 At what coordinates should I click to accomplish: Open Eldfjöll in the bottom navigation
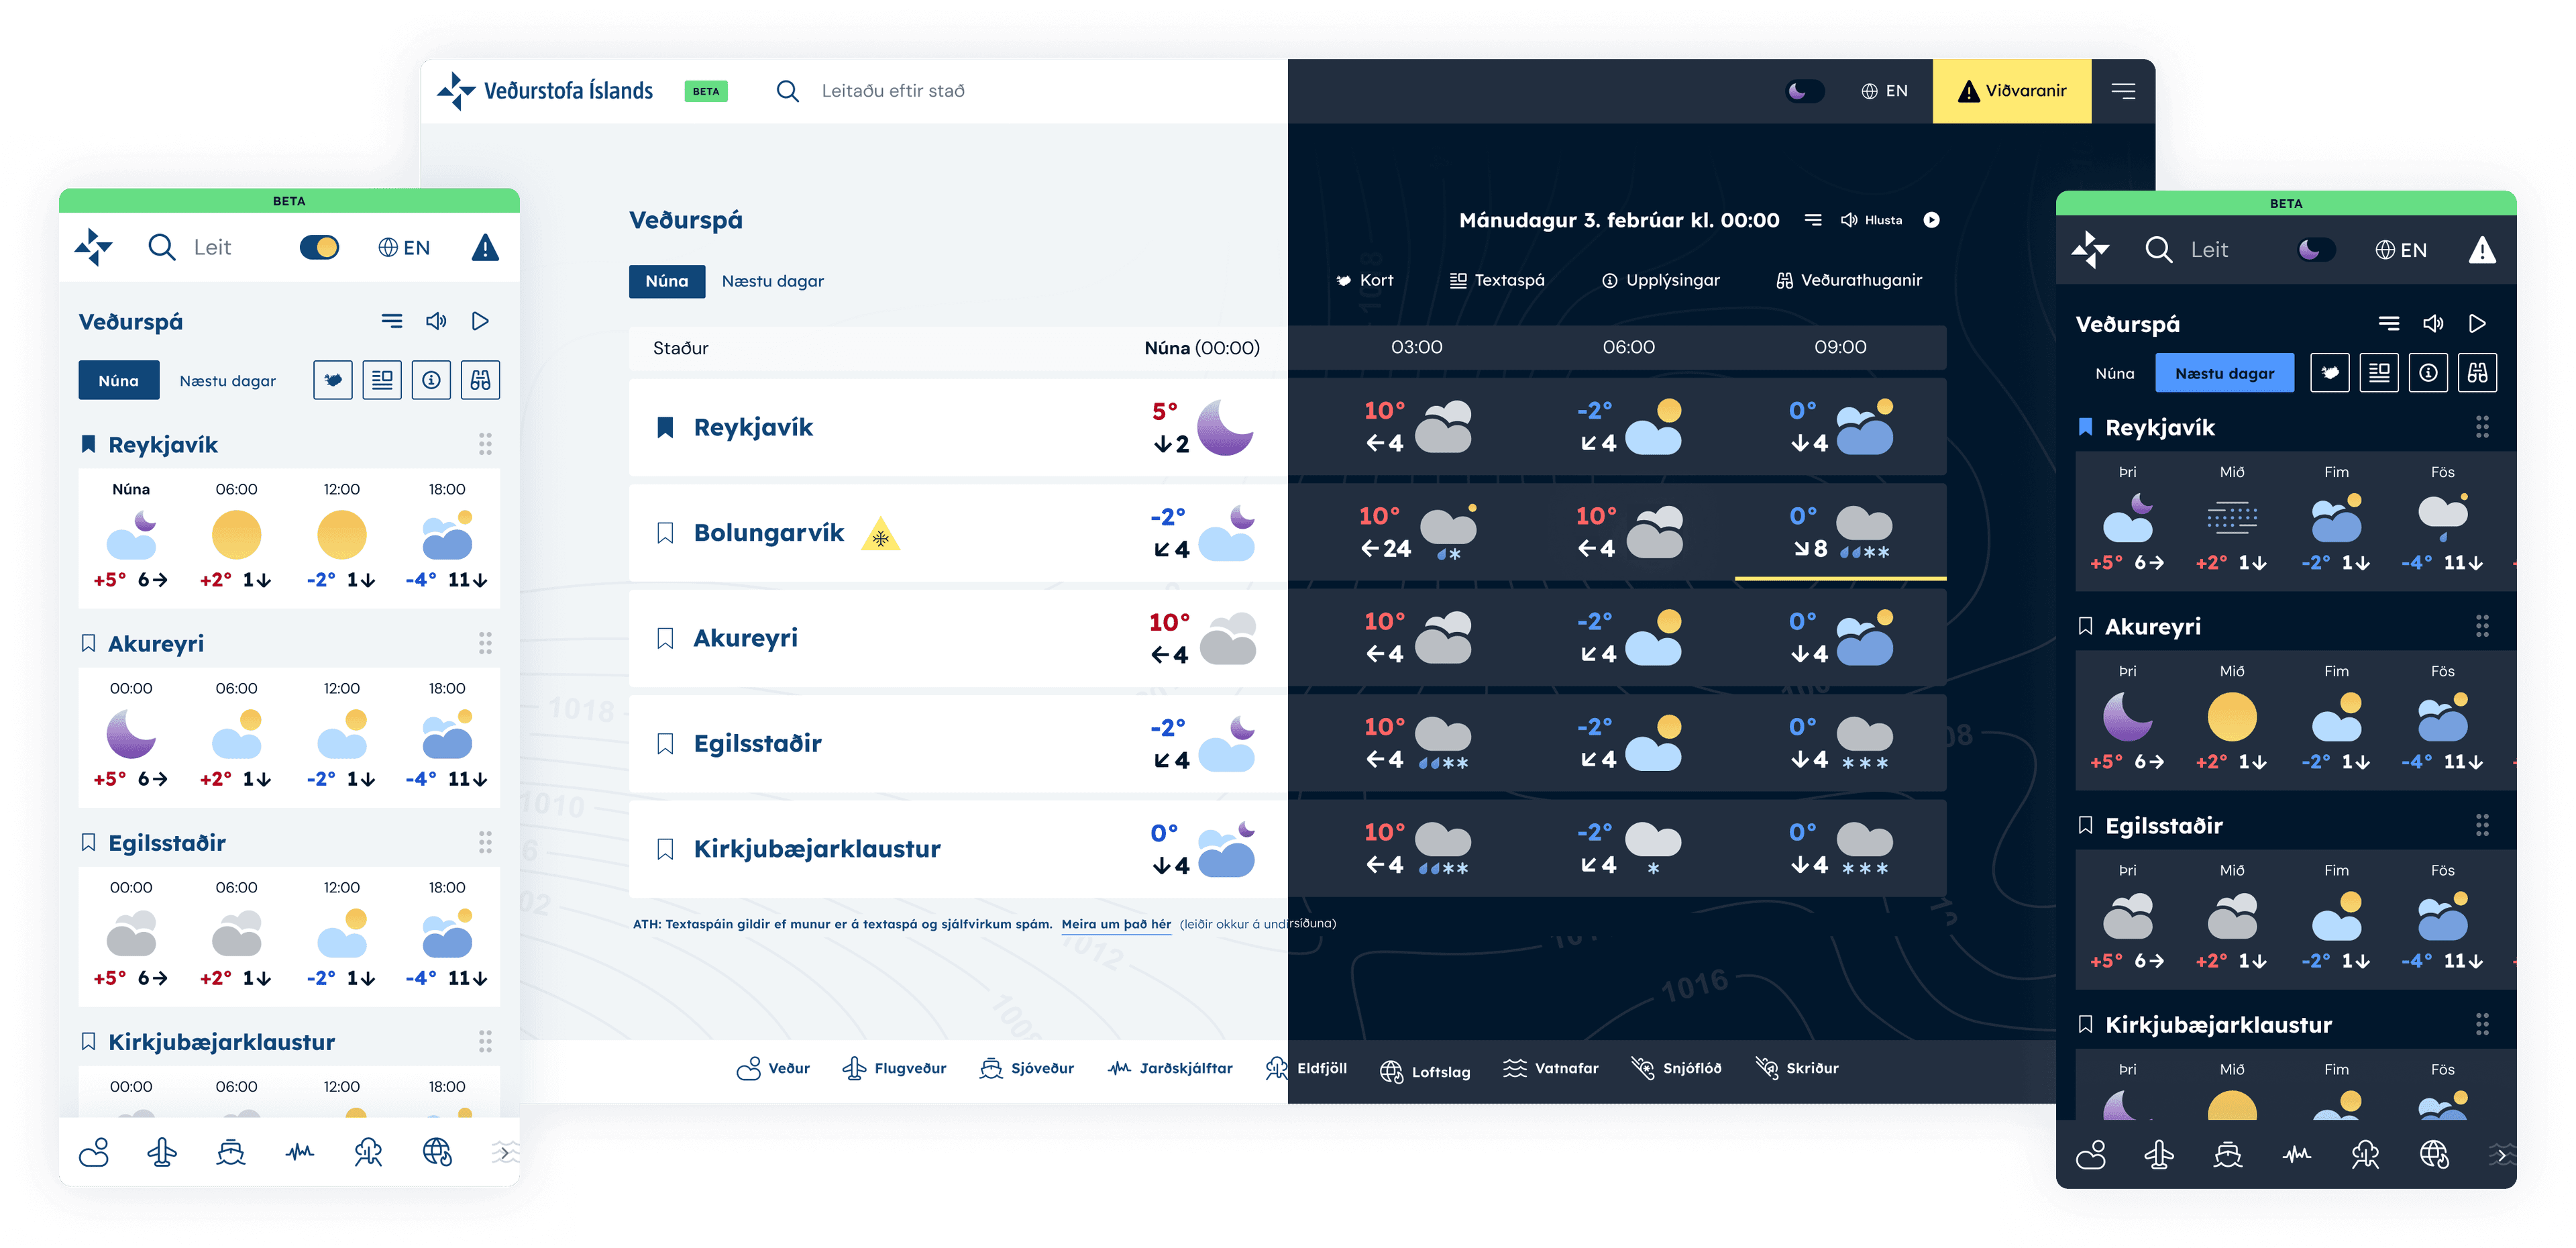tap(1306, 1068)
